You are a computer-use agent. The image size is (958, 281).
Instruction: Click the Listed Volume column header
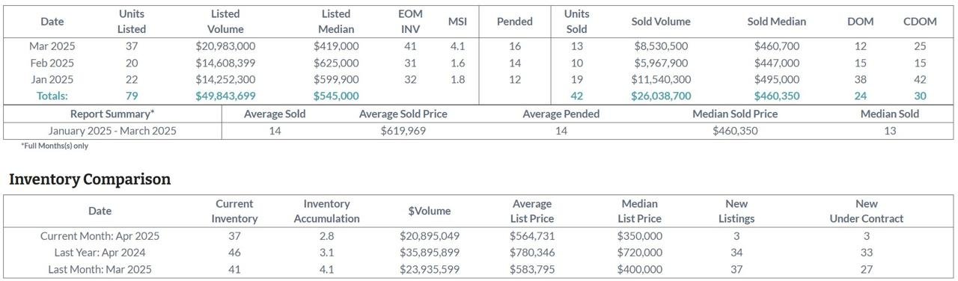225,22
